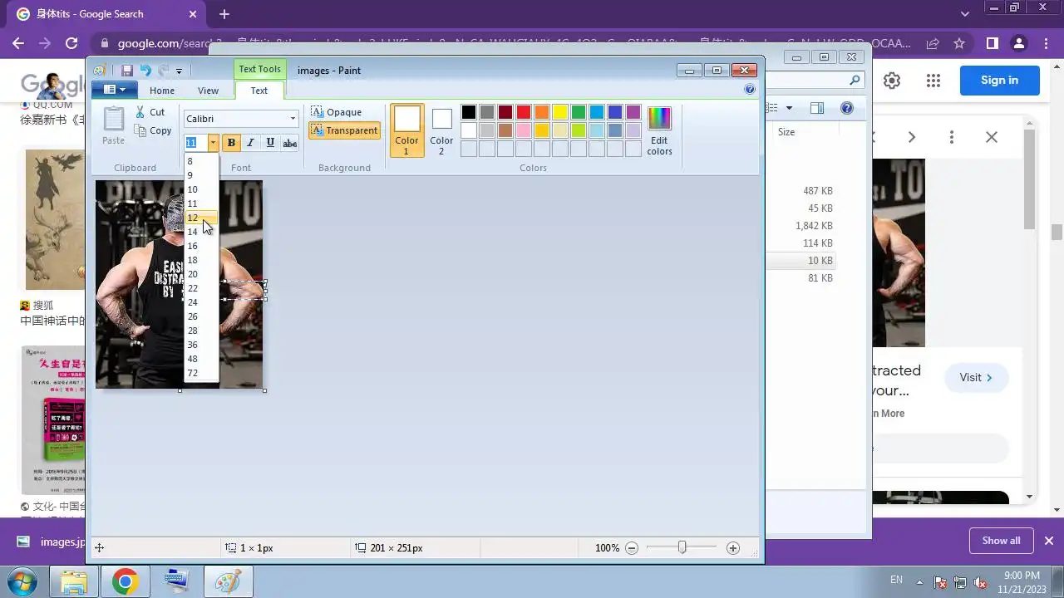
Task: Choose font size 36 from list
Action: coord(201,345)
